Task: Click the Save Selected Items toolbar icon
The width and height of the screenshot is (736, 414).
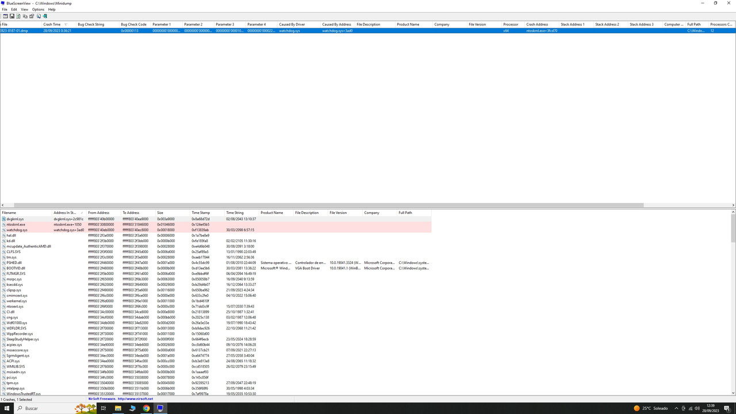Action: point(12,16)
